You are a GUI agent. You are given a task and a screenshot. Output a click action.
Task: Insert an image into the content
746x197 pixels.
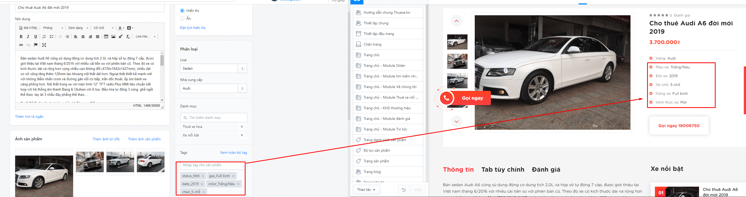113,37
